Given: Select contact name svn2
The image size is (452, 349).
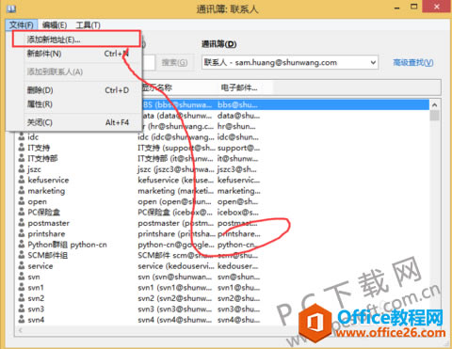Looking at the screenshot, I should click(36, 298).
